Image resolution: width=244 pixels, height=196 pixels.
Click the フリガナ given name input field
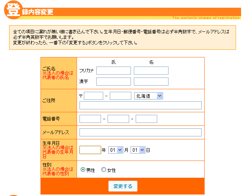click(151, 71)
